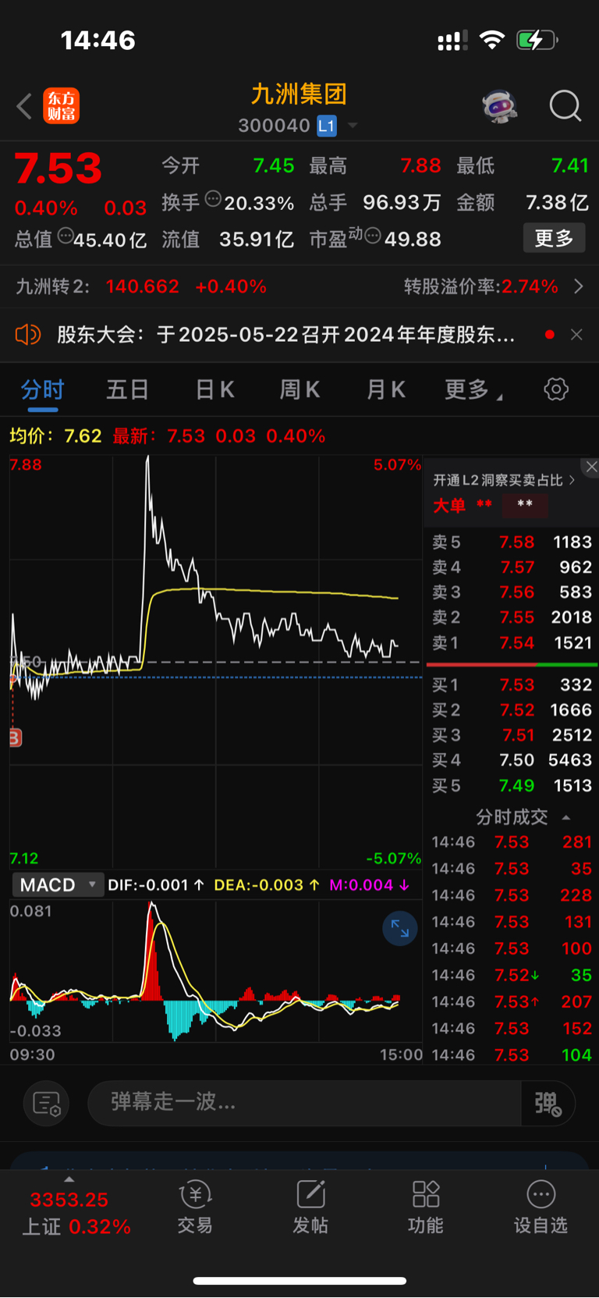Tap the info icon beside 市盈动

[x=373, y=236]
